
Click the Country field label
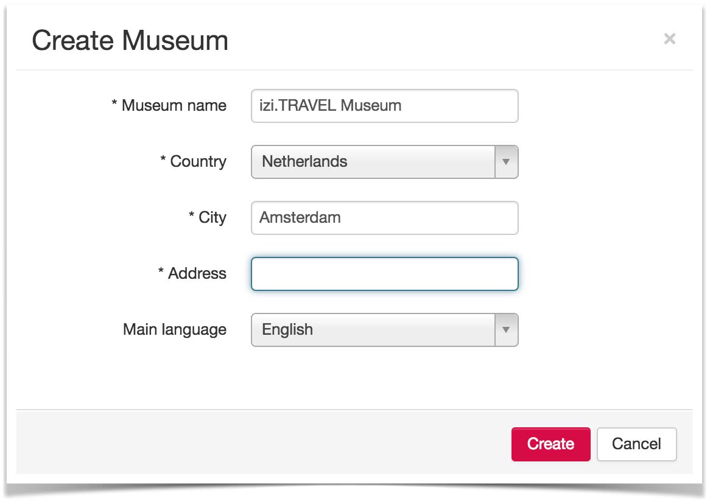click(x=198, y=162)
